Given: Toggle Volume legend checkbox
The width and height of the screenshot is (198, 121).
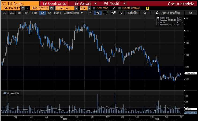Looking at the screenshot, I should [x=5, y=93].
